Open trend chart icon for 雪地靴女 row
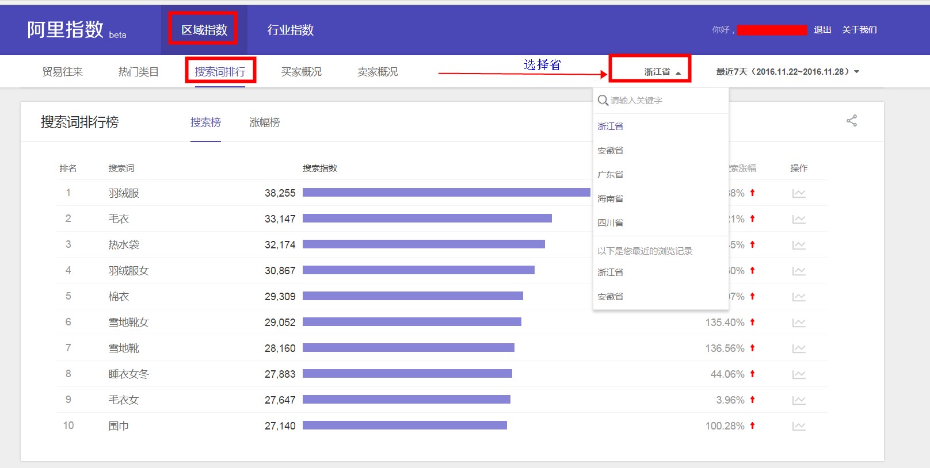This screenshot has height=468, width=930. pos(799,323)
